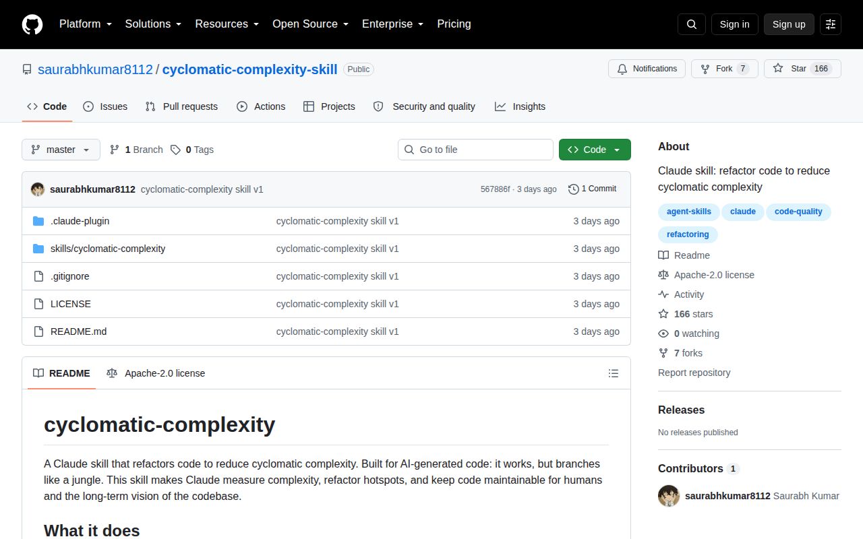The height and width of the screenshot is (539, 863).
Task: Open saurabhkumar8112 owner link in repository title
Action: click(x=95, y=69)
